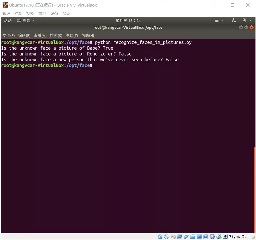Screen dimensions: 256x240
Task: Minimize the terminal window with round button
Action: tap(241, 27)
